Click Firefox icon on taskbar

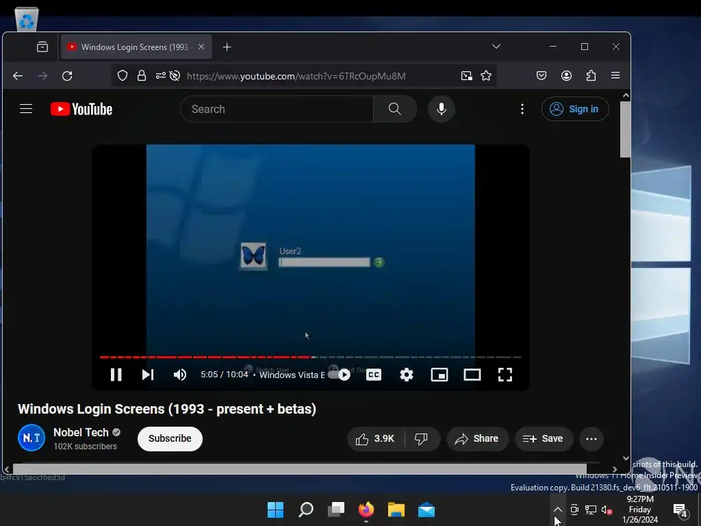click(366, 510)
